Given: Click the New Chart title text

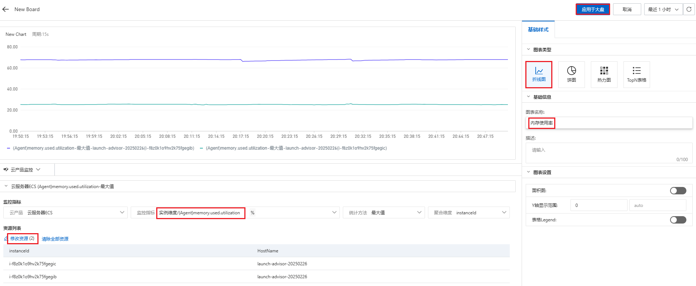Looking at the screenshot, I should (16, 34).
